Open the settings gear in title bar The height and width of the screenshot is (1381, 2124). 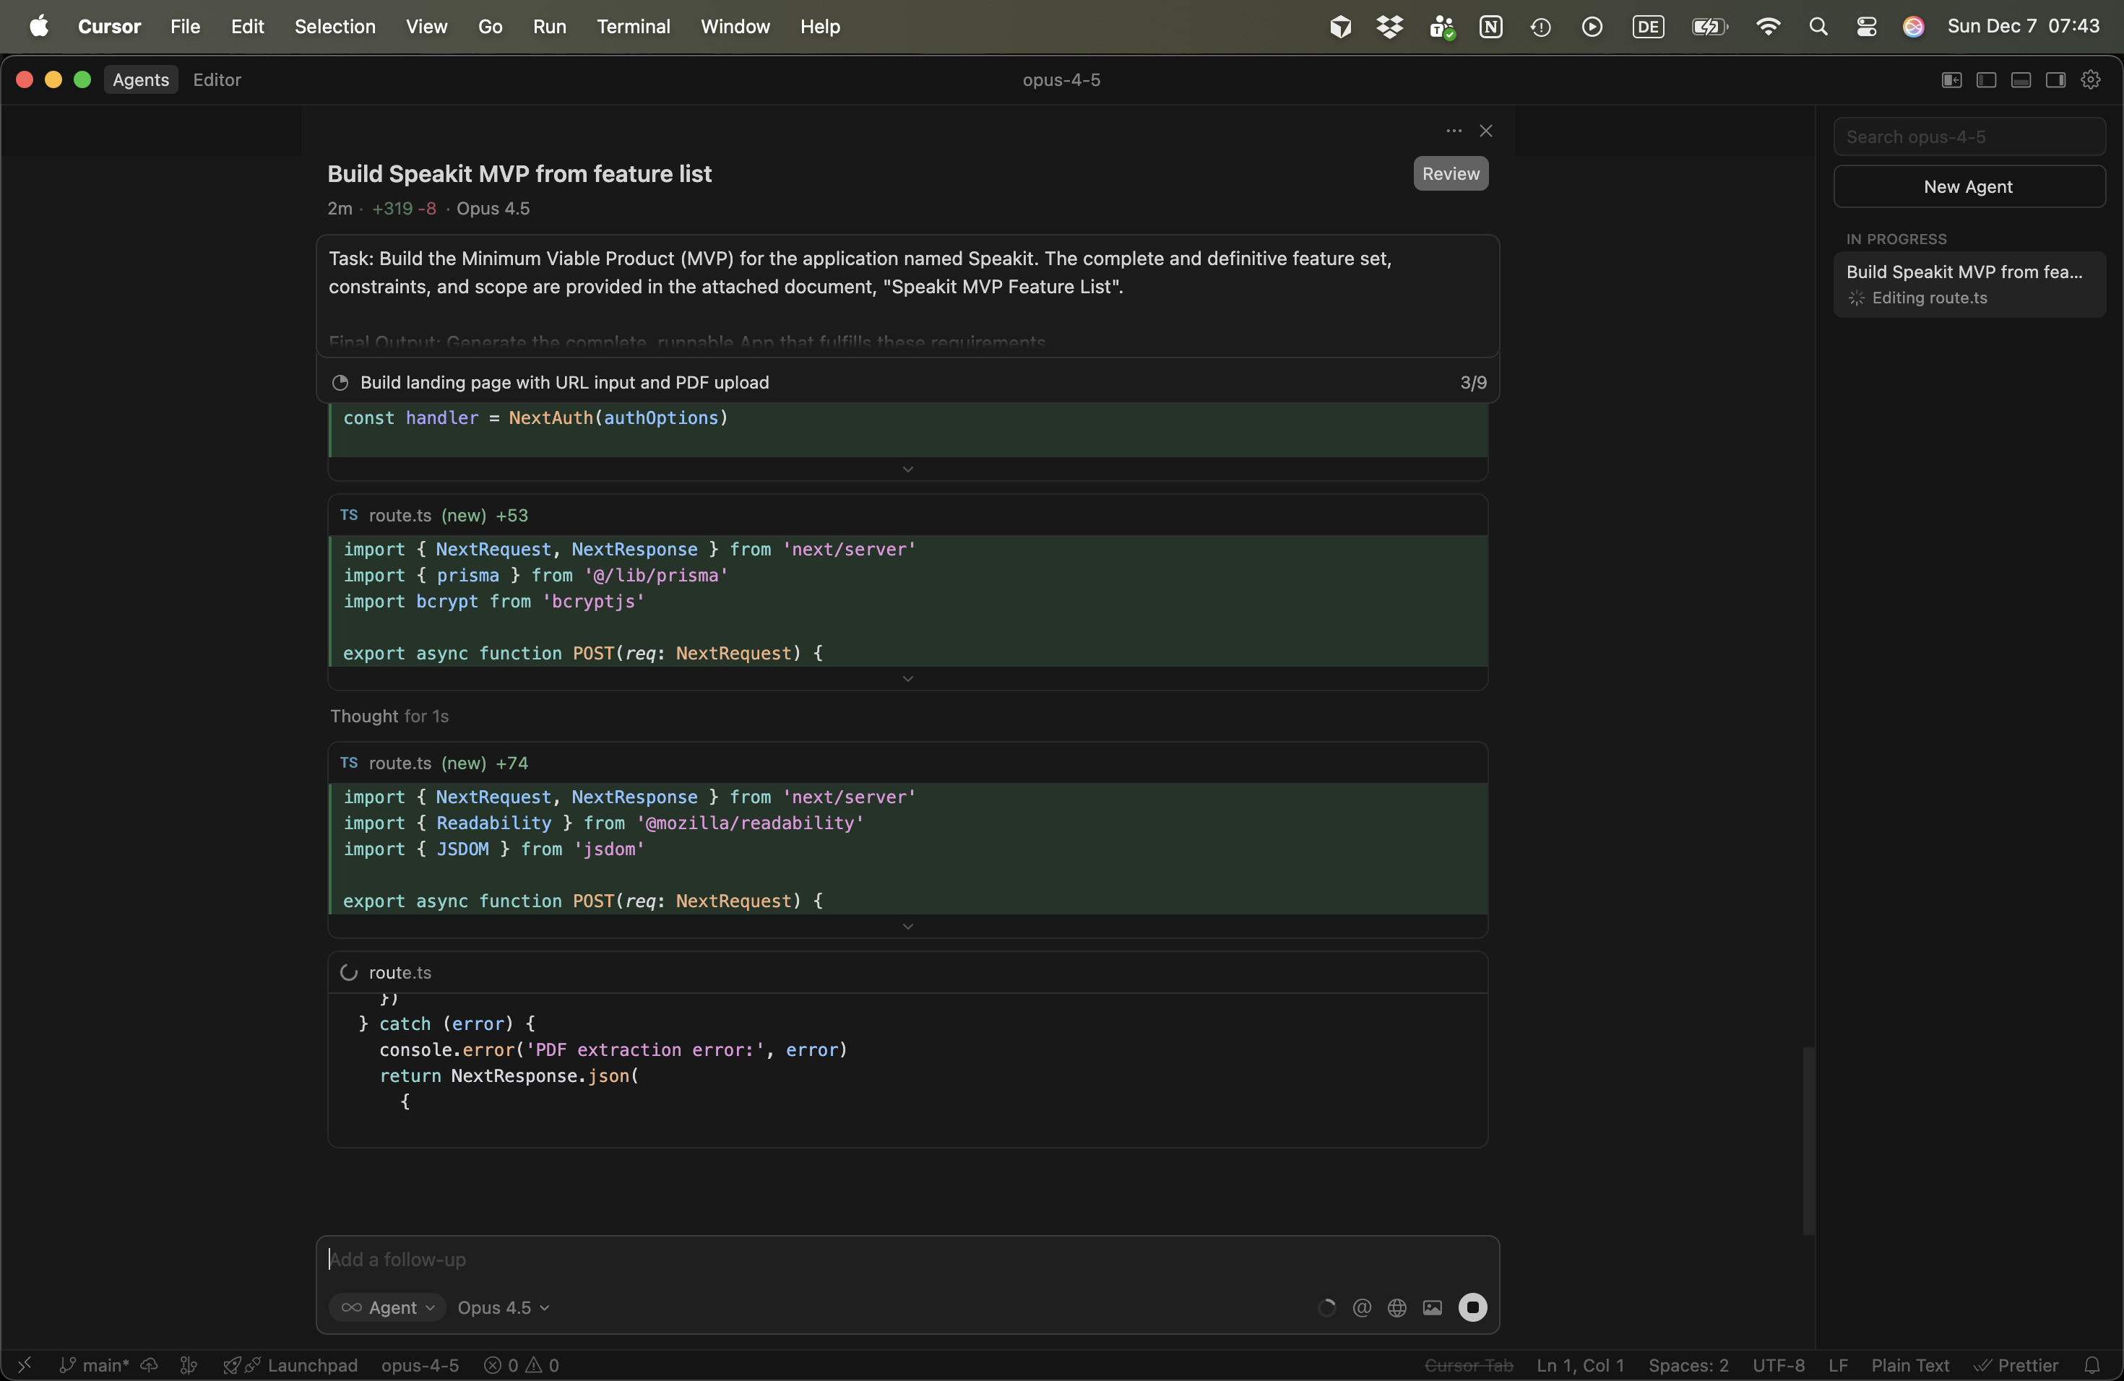point(2090,79)
